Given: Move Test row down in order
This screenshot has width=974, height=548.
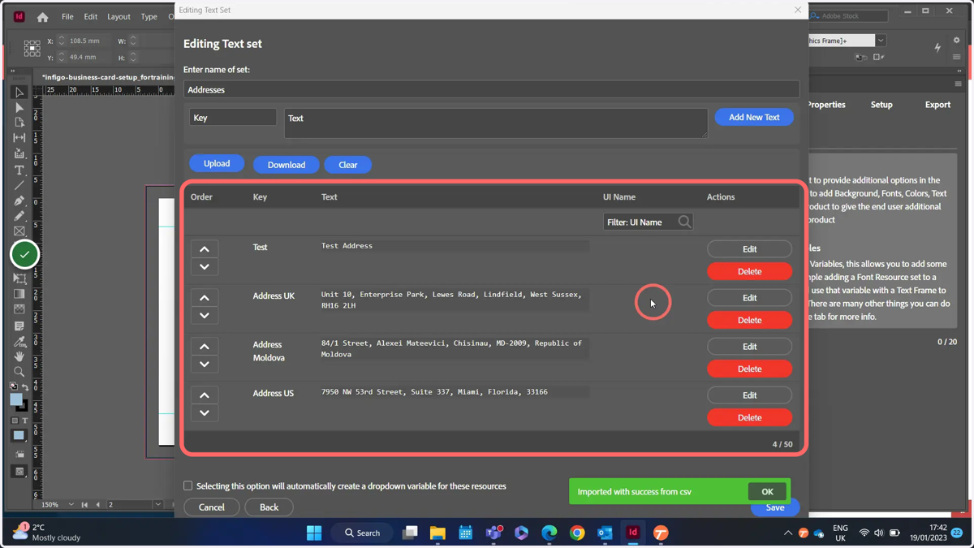Looking at the screenshot, I should pyautogui.click(x=205, y=267).
